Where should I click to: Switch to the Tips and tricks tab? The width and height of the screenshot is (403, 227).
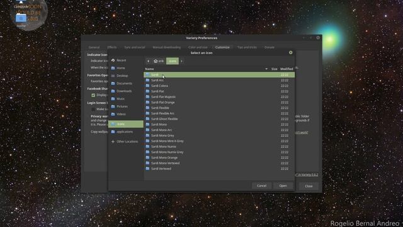pyautogui.click(x=247, y=47)
